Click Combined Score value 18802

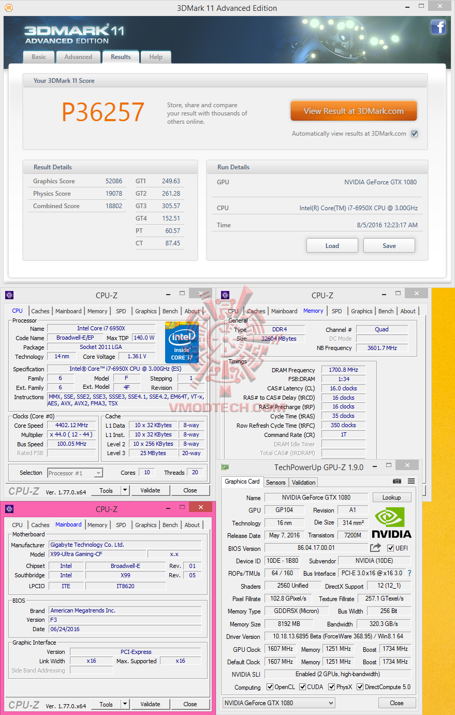click(114, 206)
